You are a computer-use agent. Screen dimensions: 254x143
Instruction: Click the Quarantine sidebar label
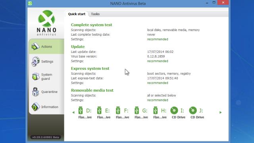pyautogui.click(x=49, y=92)
